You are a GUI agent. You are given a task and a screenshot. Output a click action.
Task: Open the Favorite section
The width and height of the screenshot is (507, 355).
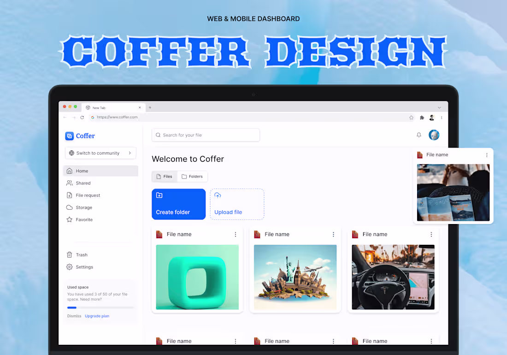coord(84,219)
